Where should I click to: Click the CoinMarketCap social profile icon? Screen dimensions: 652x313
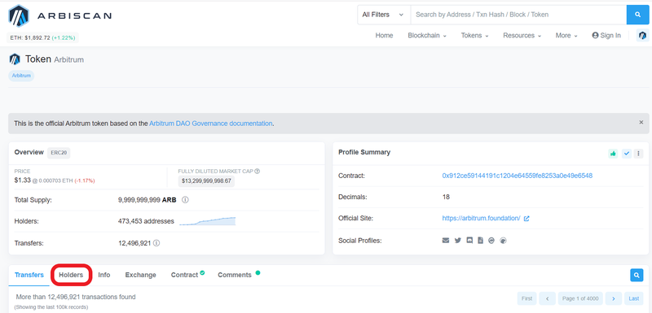pyautogui.click(x=491, y=241)
